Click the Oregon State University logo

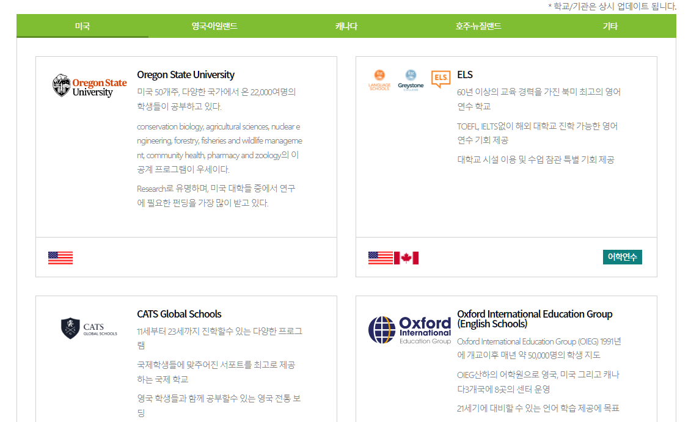[x=89, y=85]
